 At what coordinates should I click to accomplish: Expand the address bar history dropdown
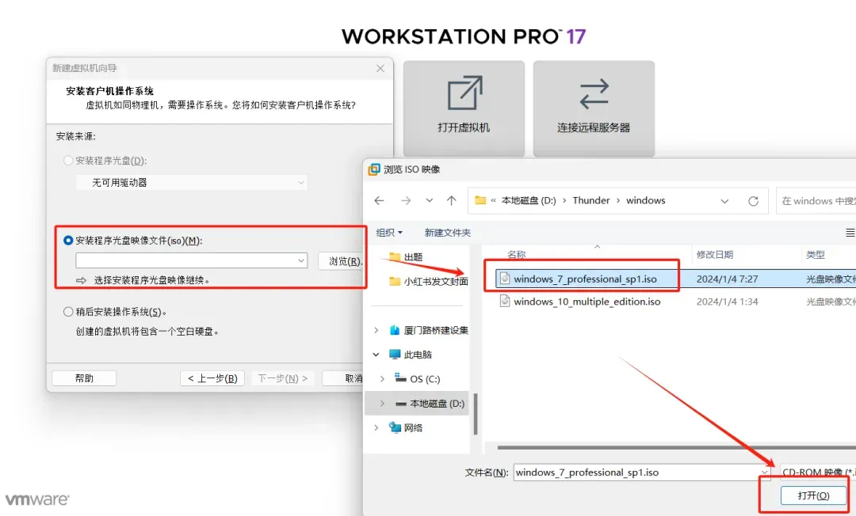(724, 201)
